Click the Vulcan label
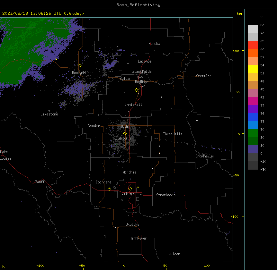277x270 pixels. coord(174,254)
